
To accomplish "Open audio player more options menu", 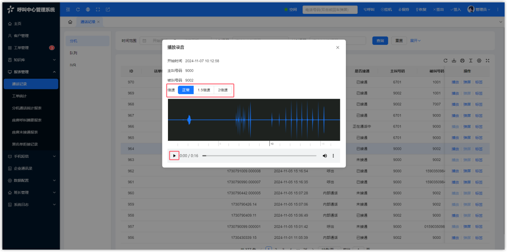I will [333, 156].
